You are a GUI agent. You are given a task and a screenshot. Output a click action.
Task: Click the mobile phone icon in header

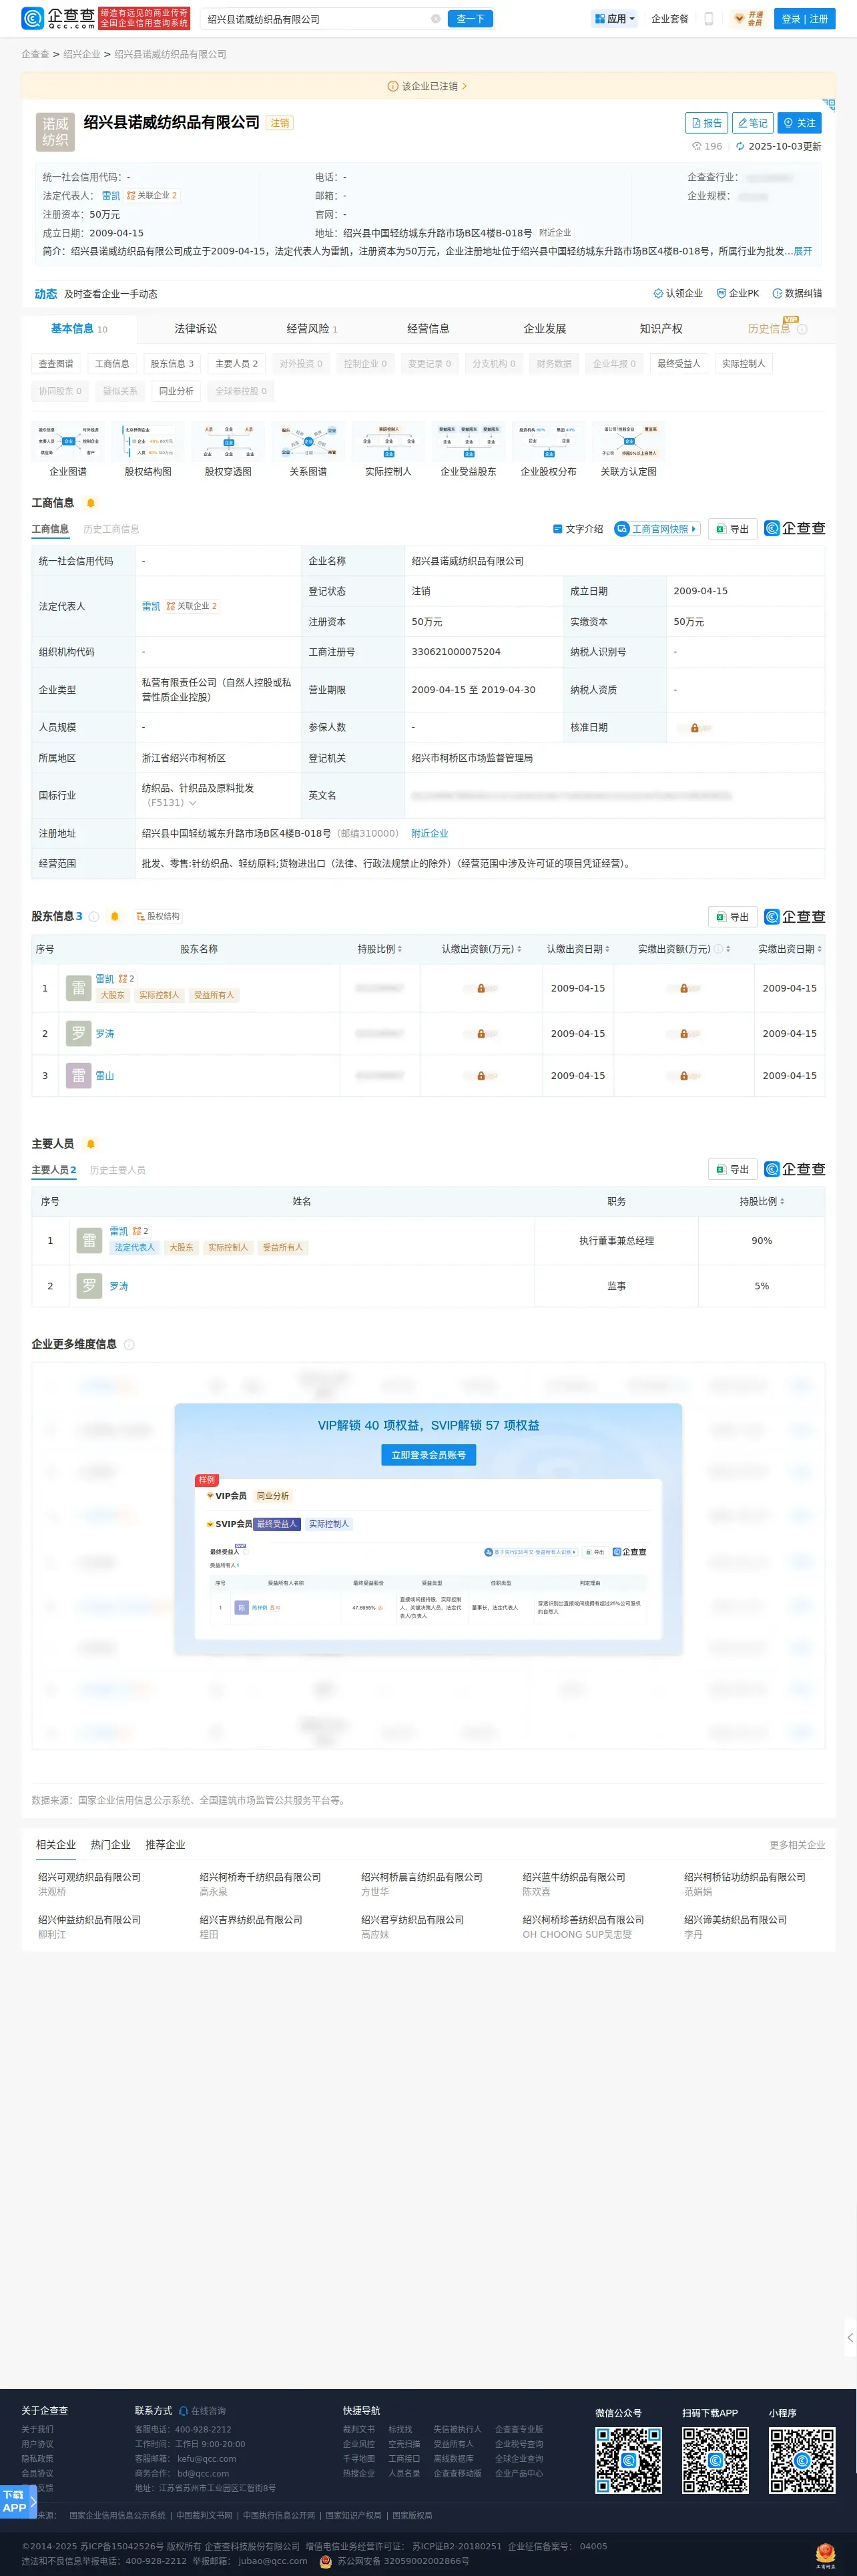[709, 19]
